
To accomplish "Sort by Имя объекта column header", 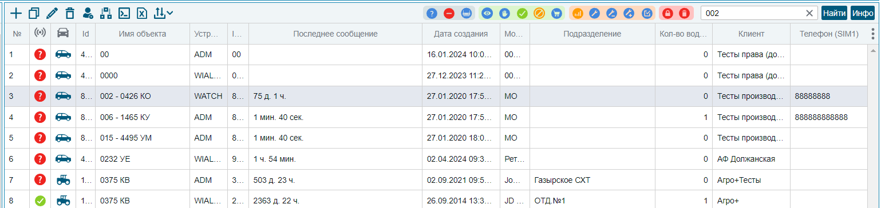I will 143,34.
